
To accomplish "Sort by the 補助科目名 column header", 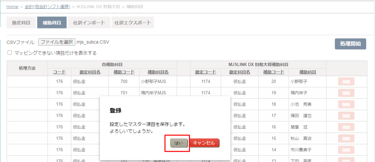I will pos(158,72).
